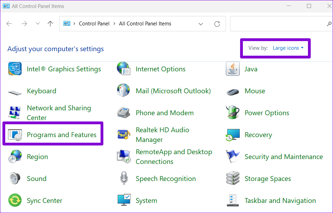
Task: Click the Control Panel icon in address bar
Action: pos(67,23)
